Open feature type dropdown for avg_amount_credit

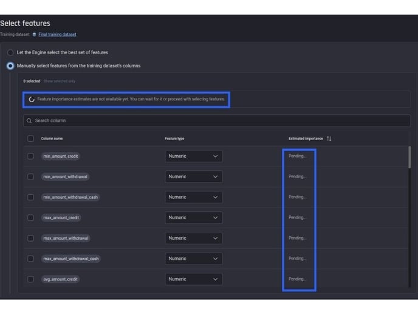pyautogui.click(x=194, y=279)
